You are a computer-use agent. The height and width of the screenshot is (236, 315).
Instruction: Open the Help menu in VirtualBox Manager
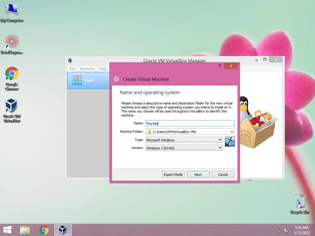[103, 69]
